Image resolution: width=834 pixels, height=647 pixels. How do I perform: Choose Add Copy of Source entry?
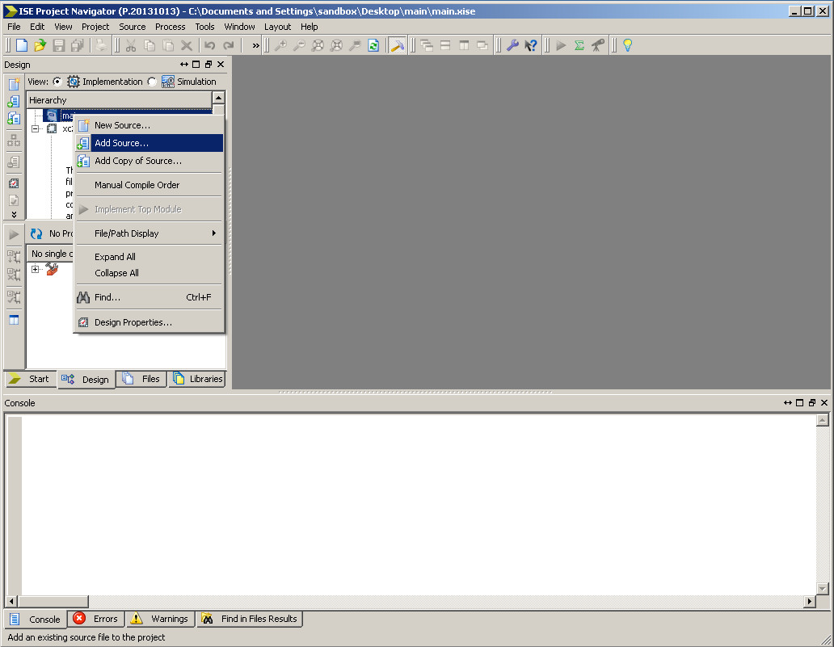(149, 161)
